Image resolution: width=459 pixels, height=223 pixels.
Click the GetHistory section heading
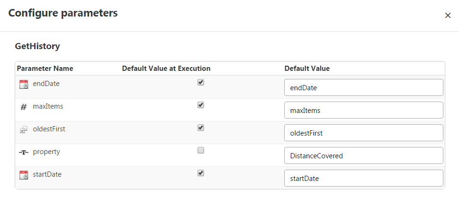click(x=37, y=46)
